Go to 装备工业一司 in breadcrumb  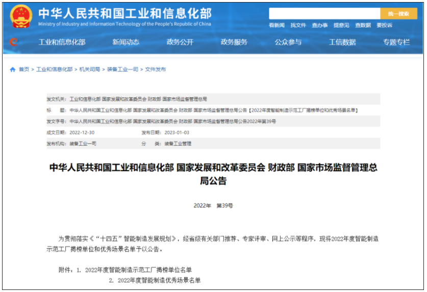(122, 69)
